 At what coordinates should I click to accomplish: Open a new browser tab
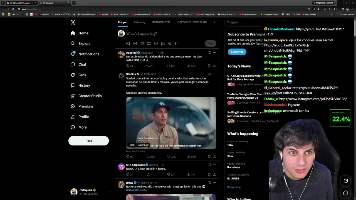coord(74,3)
